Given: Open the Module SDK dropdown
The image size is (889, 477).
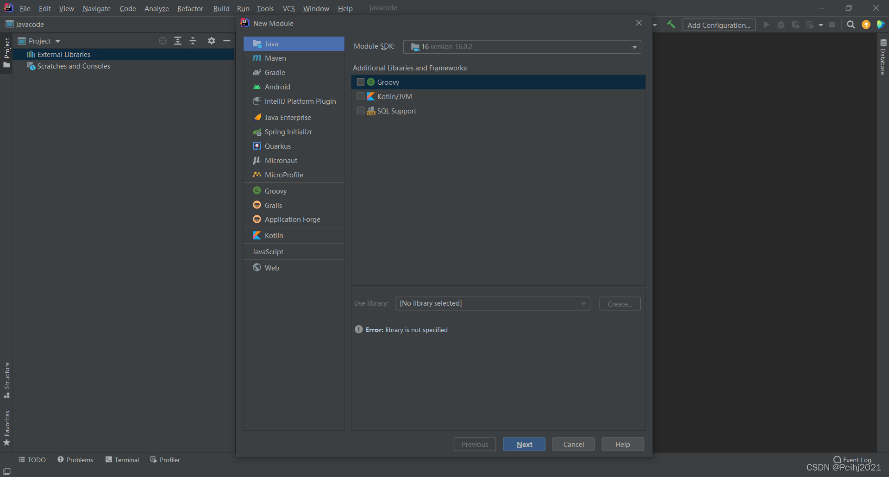Looking at the screenshot, I should pyautogui.click(x=522, y=47).
